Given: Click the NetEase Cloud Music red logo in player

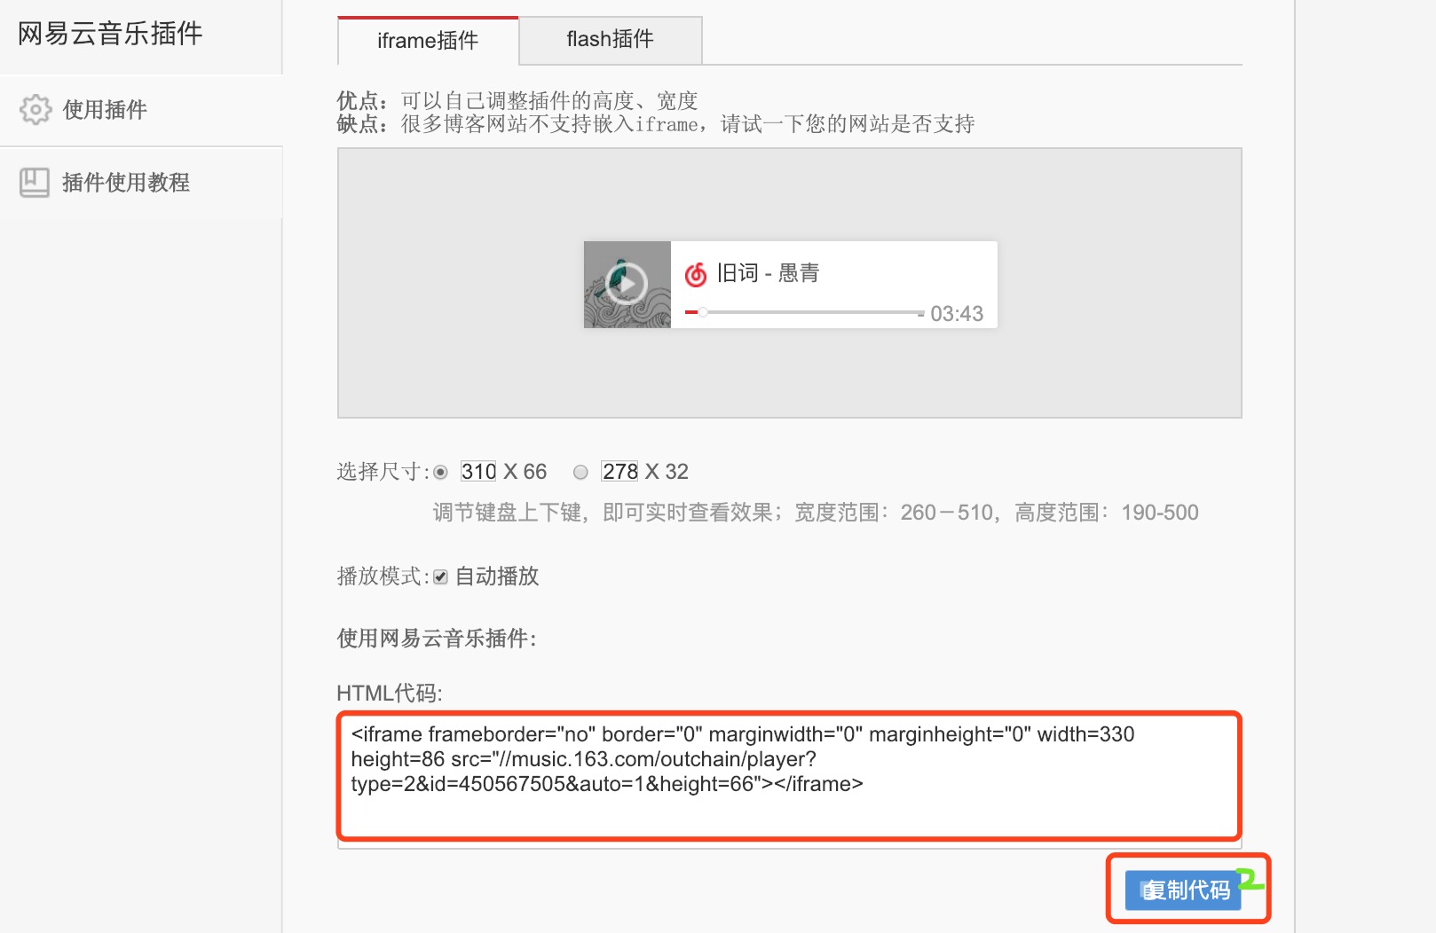Looking at the screenshot, I should 696,274.
